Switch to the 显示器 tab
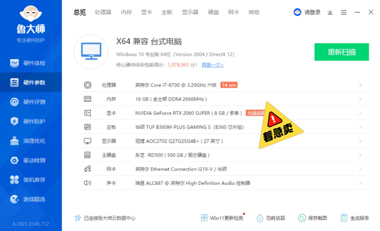The image size is (380, 231). tap(190, 12)
